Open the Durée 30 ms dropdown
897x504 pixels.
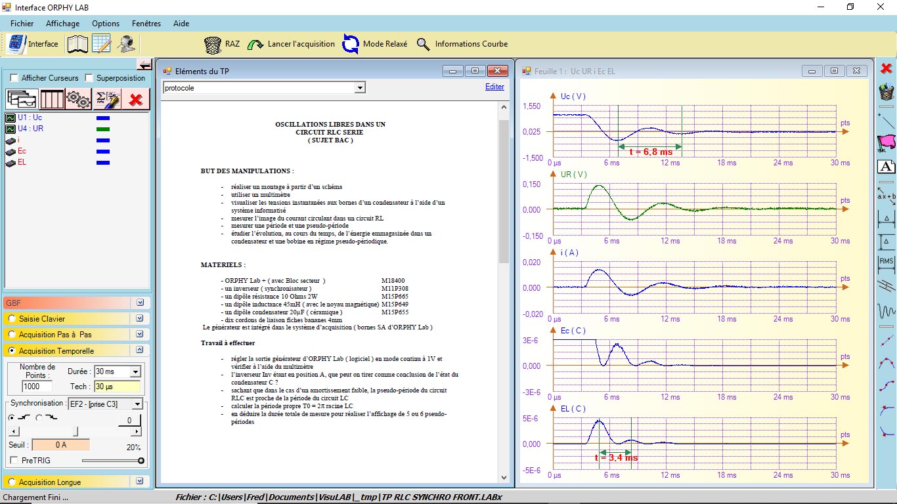pyautogui.click(x=135, y=372)
